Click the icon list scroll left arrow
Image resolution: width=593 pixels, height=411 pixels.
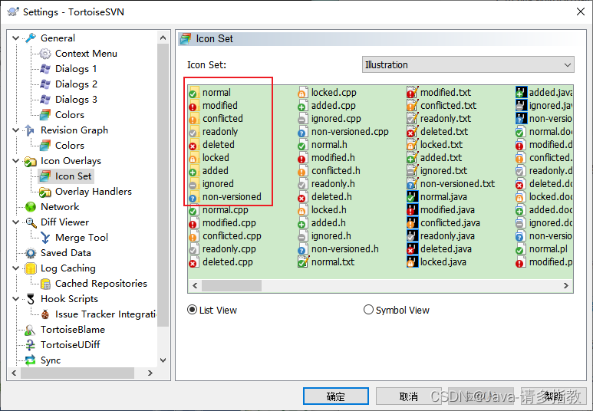195,285
